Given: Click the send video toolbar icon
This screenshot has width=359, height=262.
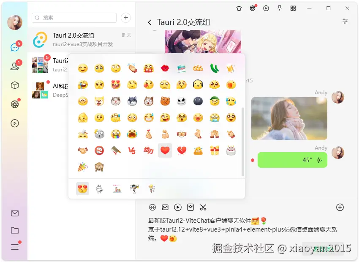Looking at the screenshot, I should [178, 207].
